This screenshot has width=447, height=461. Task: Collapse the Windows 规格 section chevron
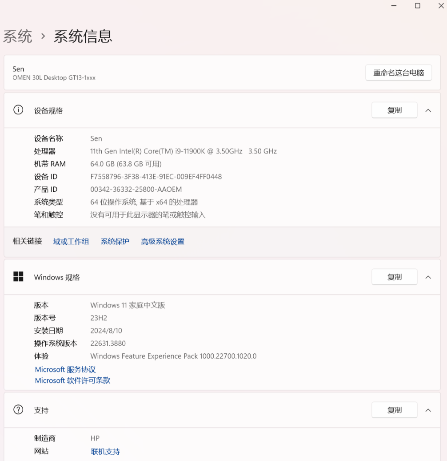[x=428, y=277]
